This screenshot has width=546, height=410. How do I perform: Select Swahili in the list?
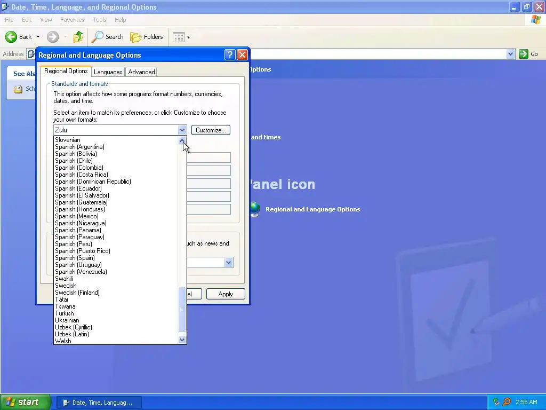tap(116, 279)
